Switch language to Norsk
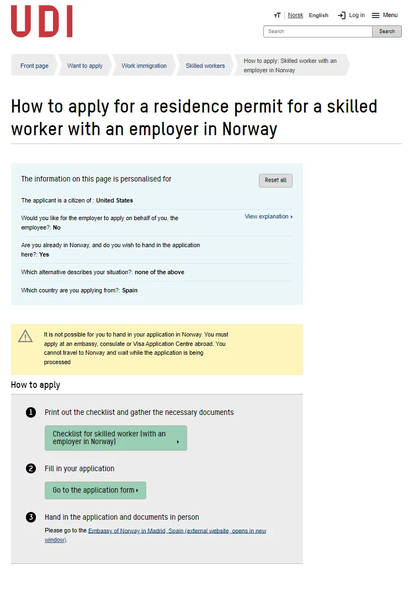 [295, 15]
